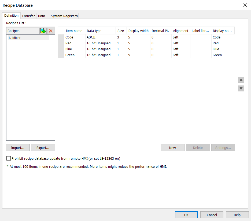The image size is (251, 221).
Task: Click the row header of the Green item
Action: (61, 55)
